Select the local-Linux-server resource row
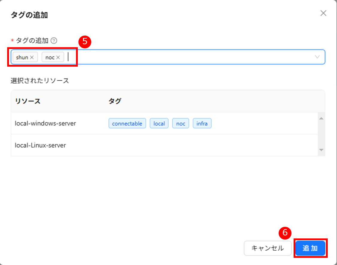Viewport: 337px width, 265px height. 40,145
